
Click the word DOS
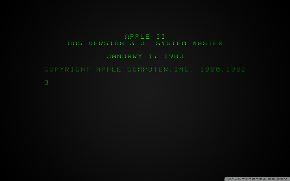[x=75, y=43]
